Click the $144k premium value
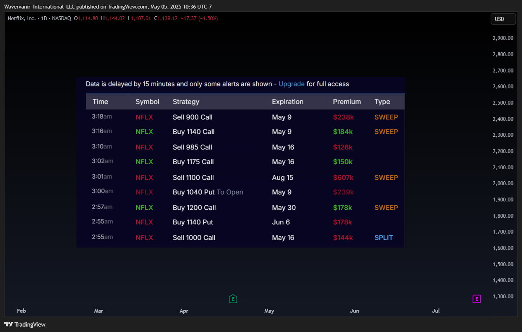Image resolution: width=522 pixels, height=332 pixels. [343, 237]
